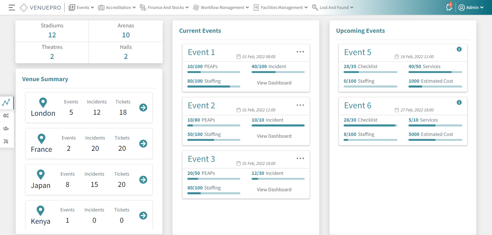
Task: Open the Workflow Management menu
Action: [x=221, y=8]
